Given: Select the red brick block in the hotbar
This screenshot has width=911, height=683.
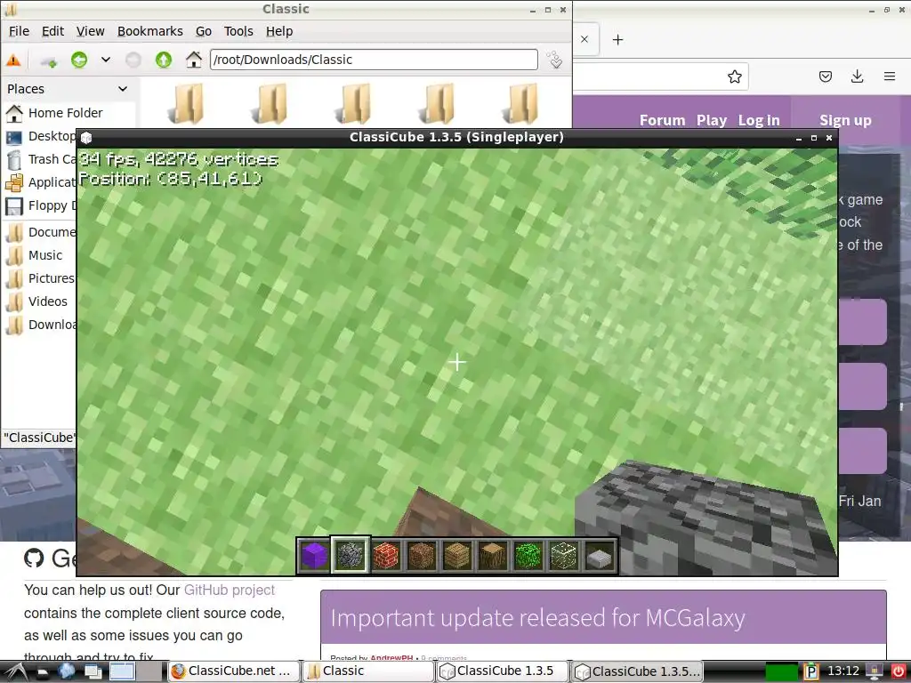Looking at the screenshot, I should [x=386, y=555].
